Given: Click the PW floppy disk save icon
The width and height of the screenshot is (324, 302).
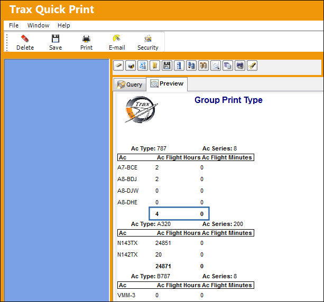Looking at the screenshot, I should pyautogui.click(x=167, y=65).
